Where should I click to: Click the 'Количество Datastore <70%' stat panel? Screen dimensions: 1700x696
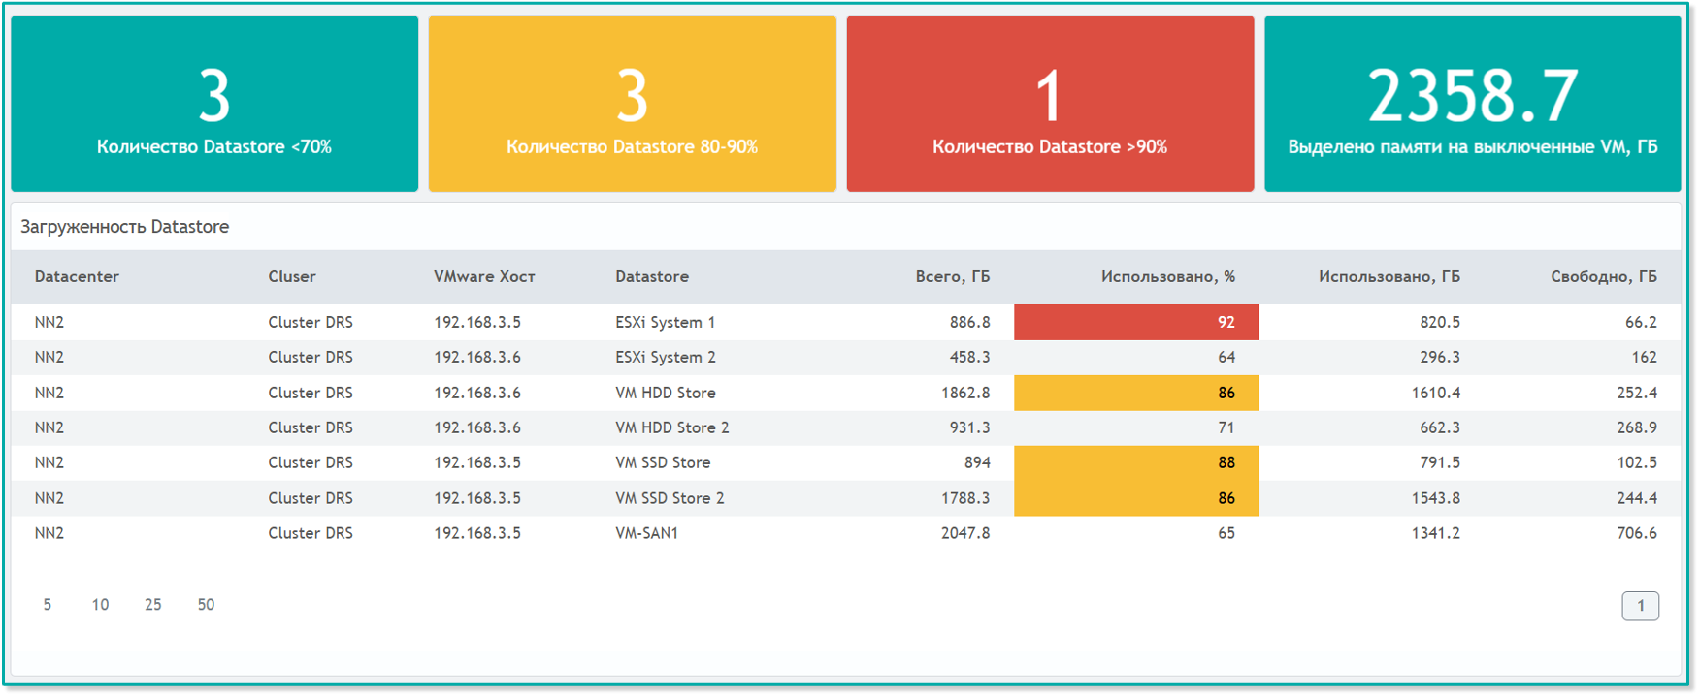(x=214, y=104)
